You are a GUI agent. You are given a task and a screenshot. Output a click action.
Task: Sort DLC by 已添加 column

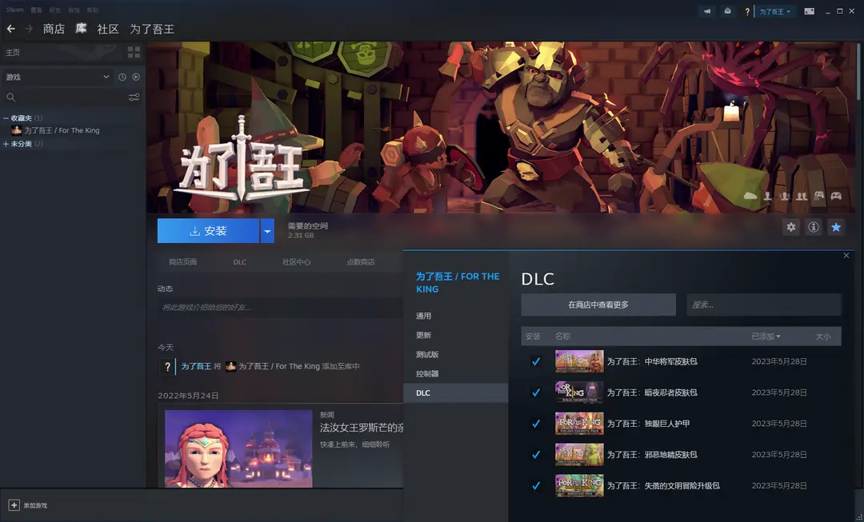766,337
